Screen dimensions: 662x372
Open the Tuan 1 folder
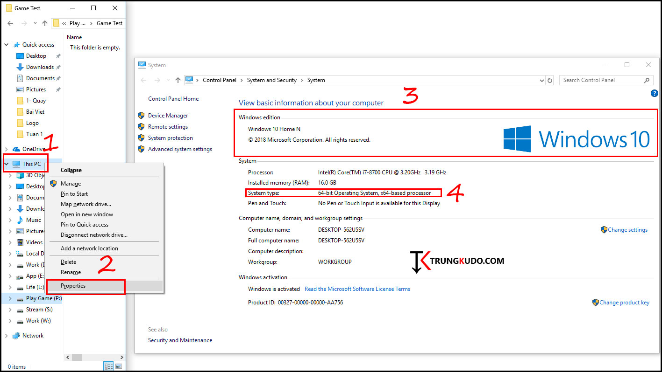click(x=35, y=134)
